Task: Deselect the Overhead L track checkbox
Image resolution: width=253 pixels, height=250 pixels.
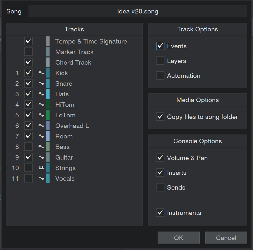Action: pos(28,126)
